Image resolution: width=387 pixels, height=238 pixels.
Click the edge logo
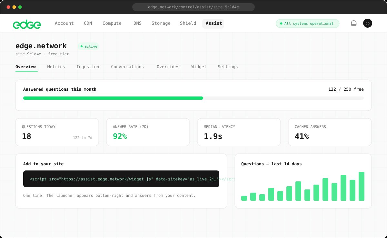27,24
